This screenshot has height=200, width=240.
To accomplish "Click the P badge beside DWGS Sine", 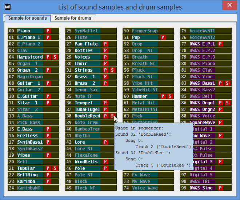I will (220, 188).
